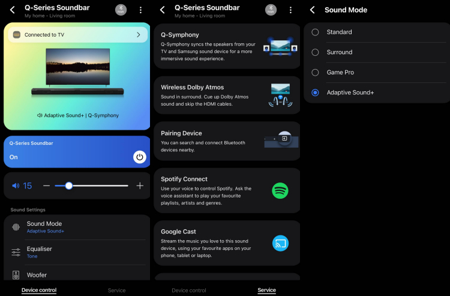Tap the volume value 15
The width and height of the screenshot is (450, 296).
27,186
